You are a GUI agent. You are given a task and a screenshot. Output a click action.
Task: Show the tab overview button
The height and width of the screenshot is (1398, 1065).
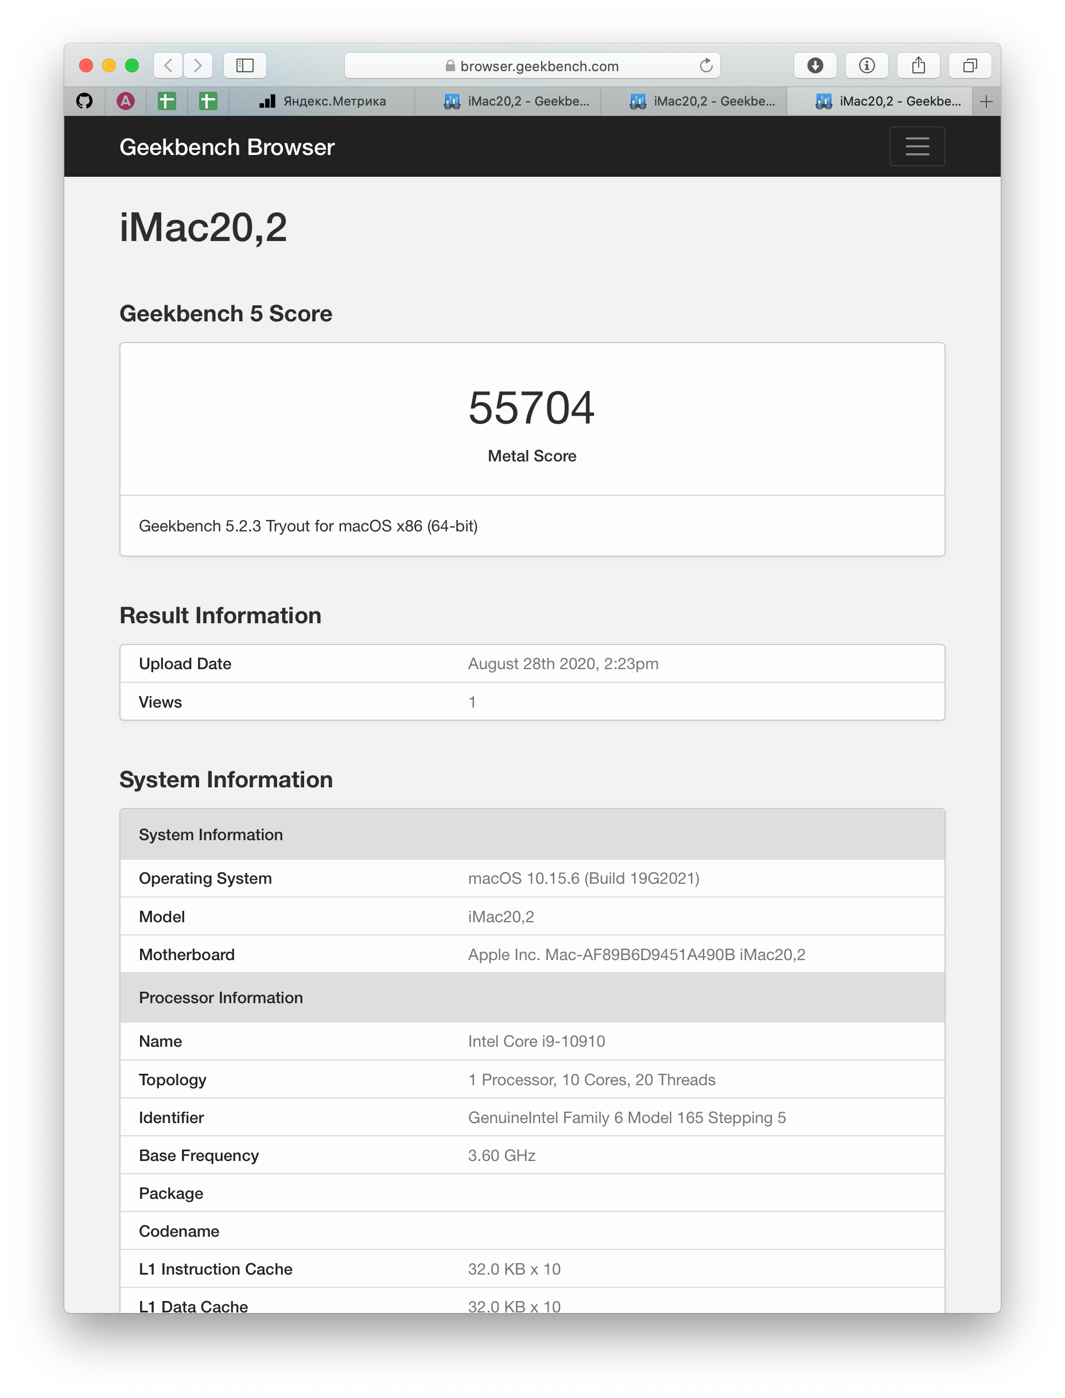coord(970,65)
